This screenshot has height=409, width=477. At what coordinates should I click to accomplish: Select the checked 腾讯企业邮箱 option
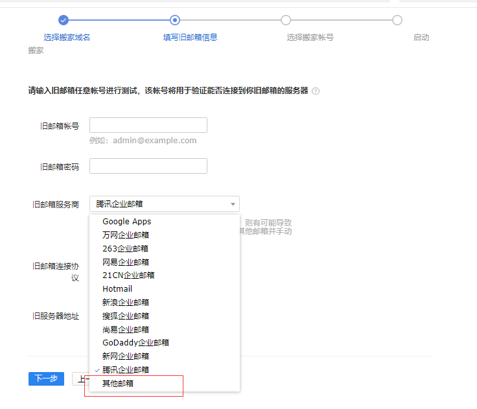(x=126, y=369)
